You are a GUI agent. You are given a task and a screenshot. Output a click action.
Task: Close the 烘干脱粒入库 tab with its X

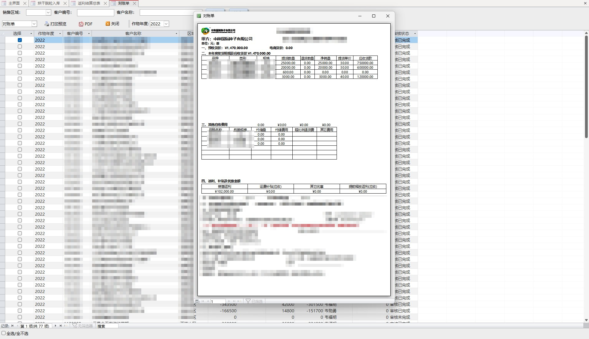65,3
